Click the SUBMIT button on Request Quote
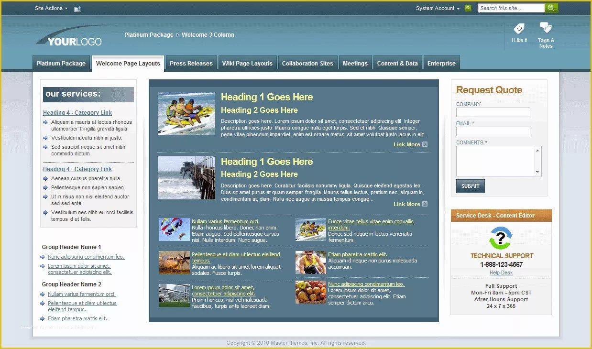Image resolution: width=592 pixels, height=349 pixels. tap(470, 186)
